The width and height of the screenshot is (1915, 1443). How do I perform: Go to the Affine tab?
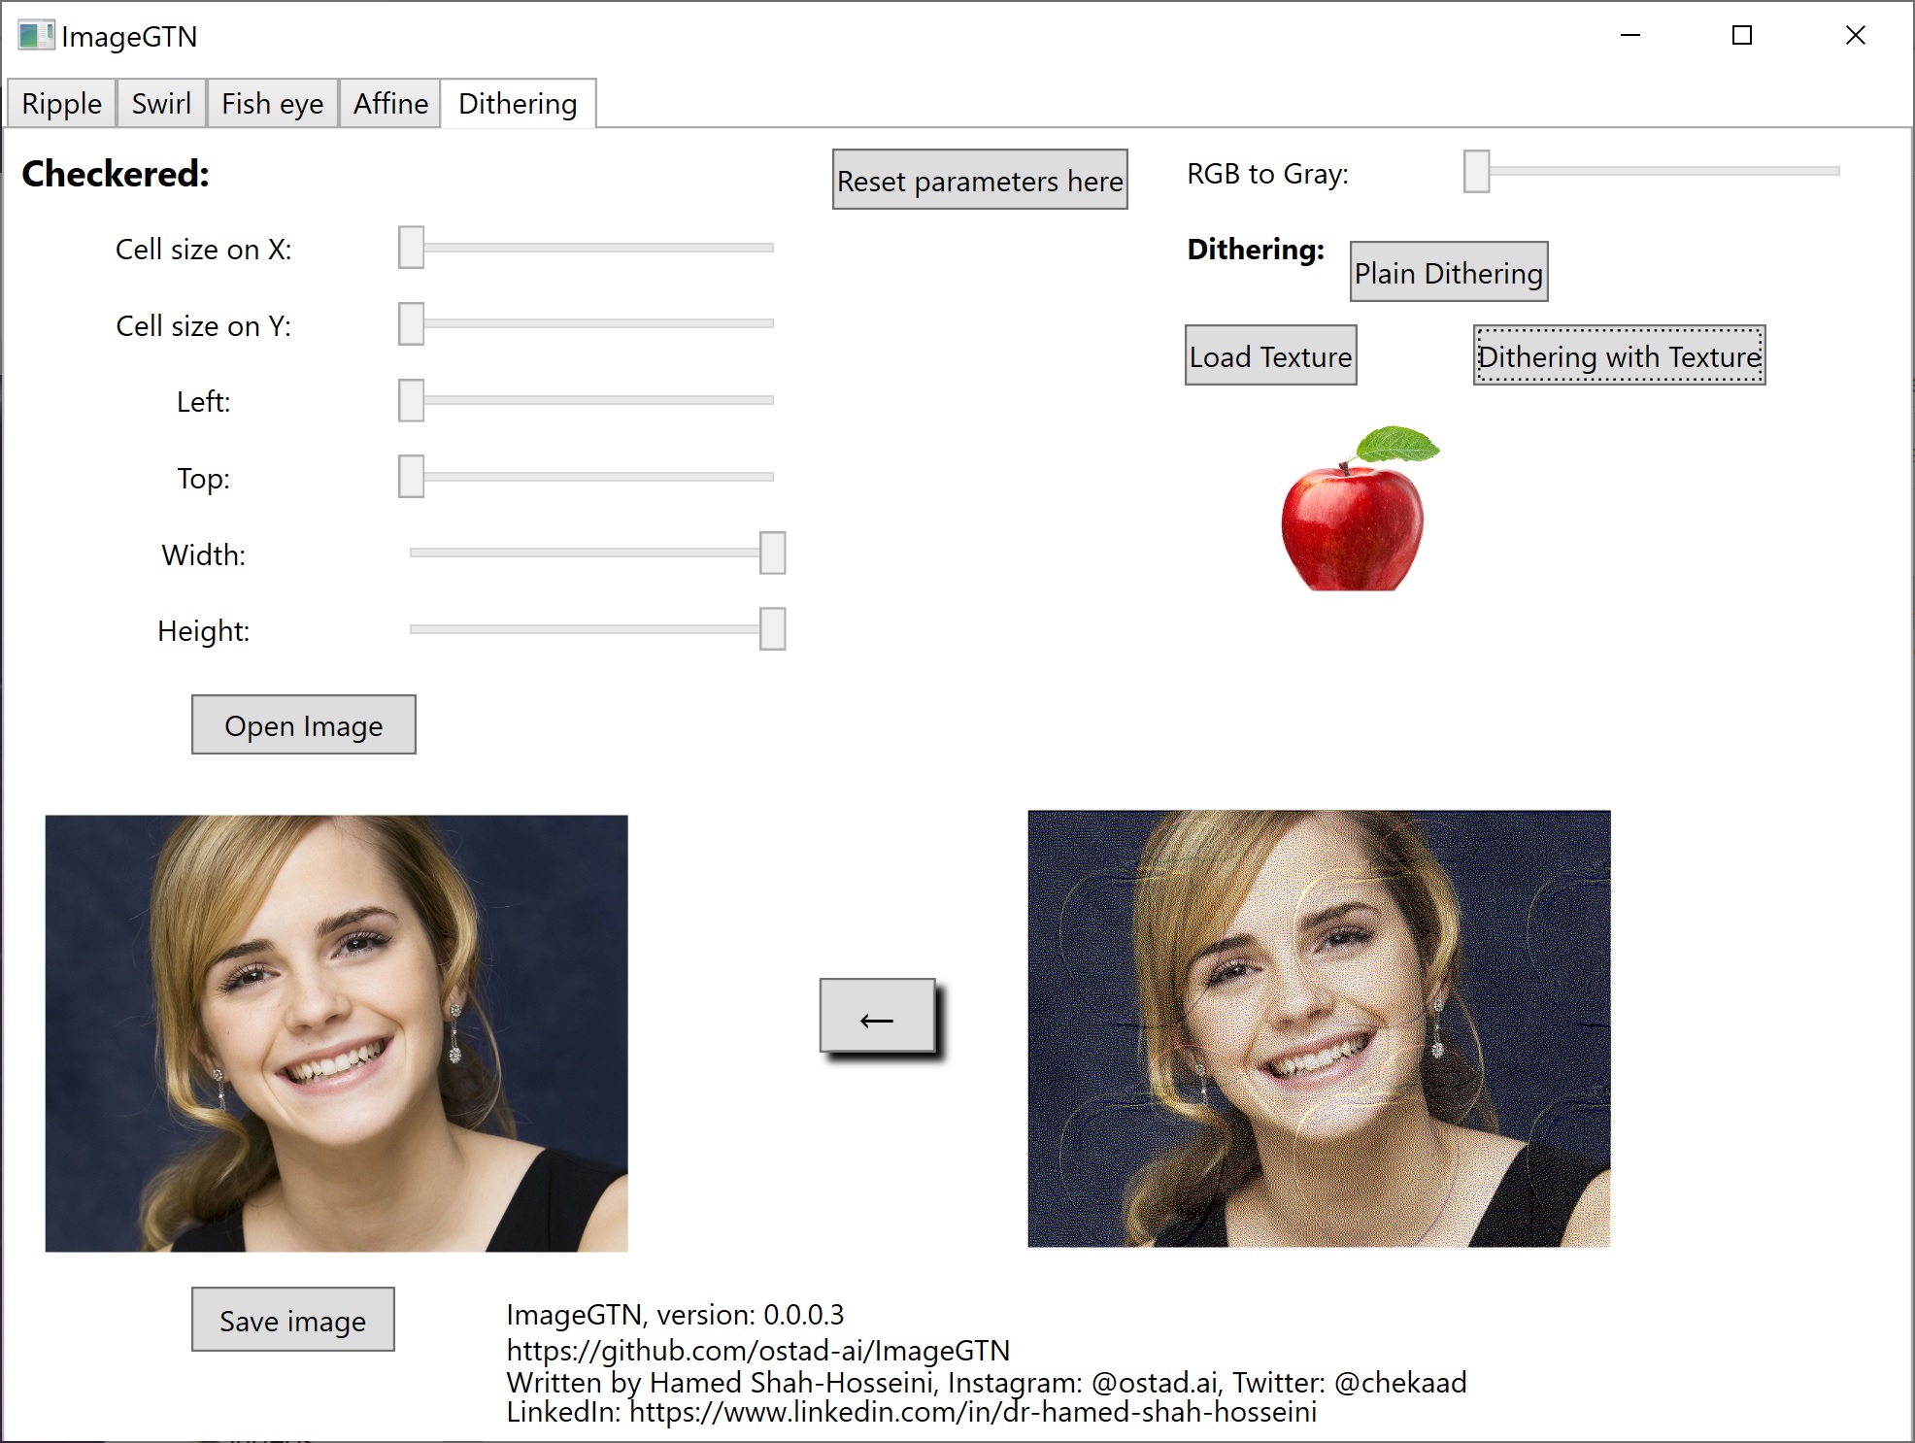click(390, 104)
